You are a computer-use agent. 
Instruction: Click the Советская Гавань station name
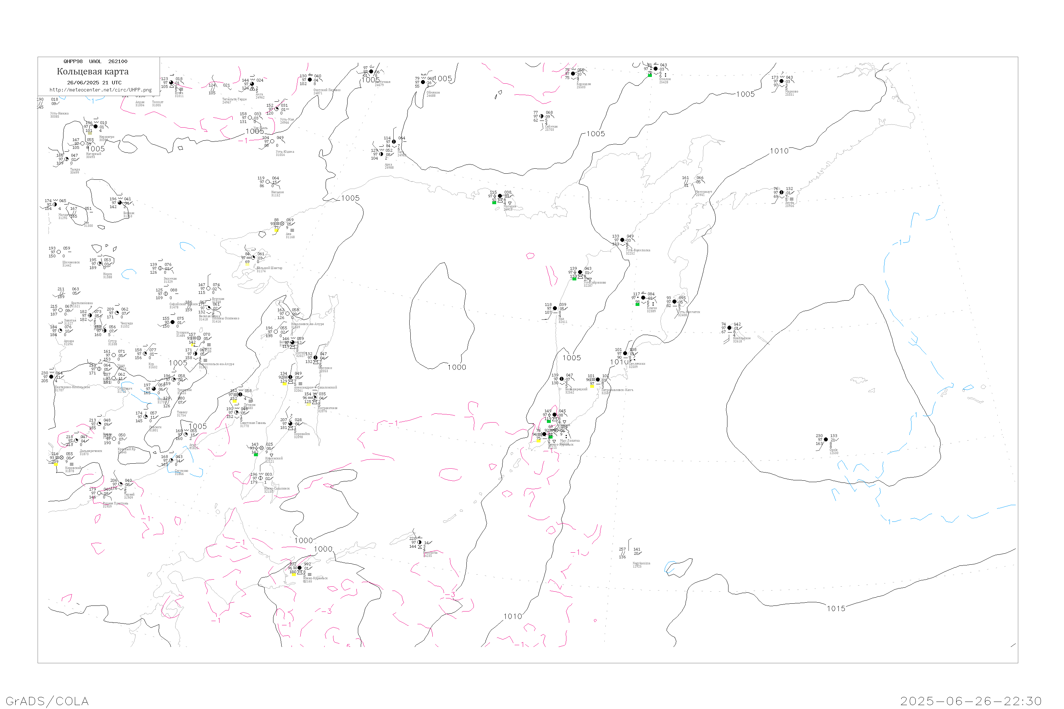point(253,423)
